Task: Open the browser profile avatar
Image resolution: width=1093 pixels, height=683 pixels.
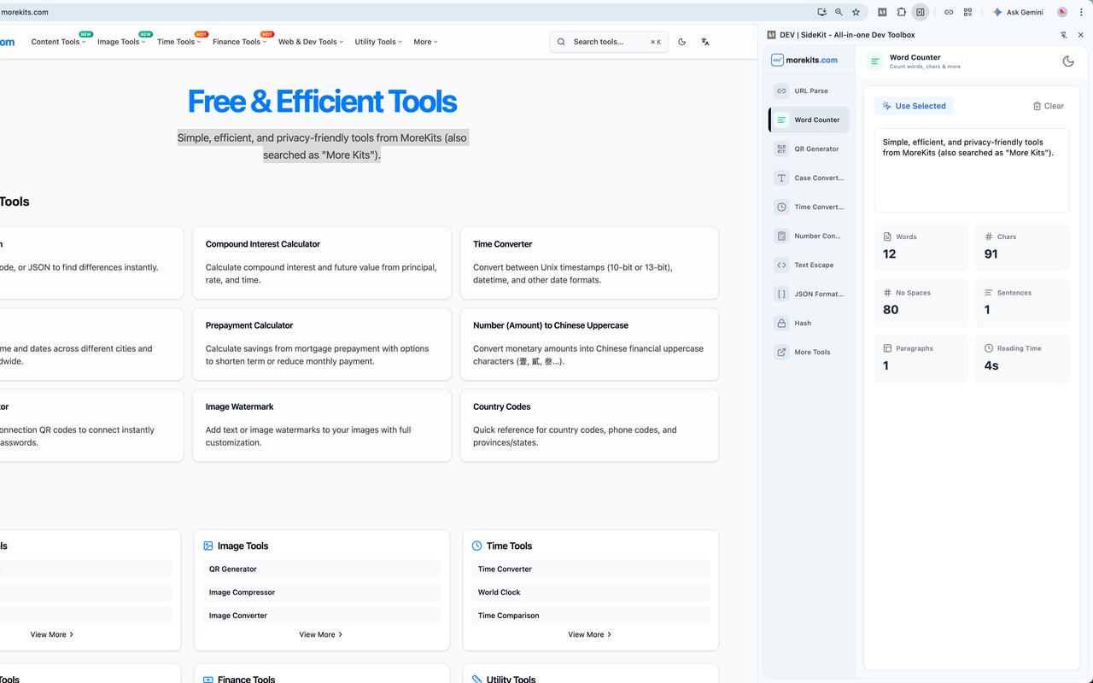Action: click(1062, 12)
